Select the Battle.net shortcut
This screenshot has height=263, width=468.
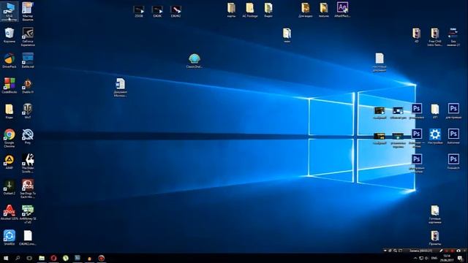pos(28,61)
